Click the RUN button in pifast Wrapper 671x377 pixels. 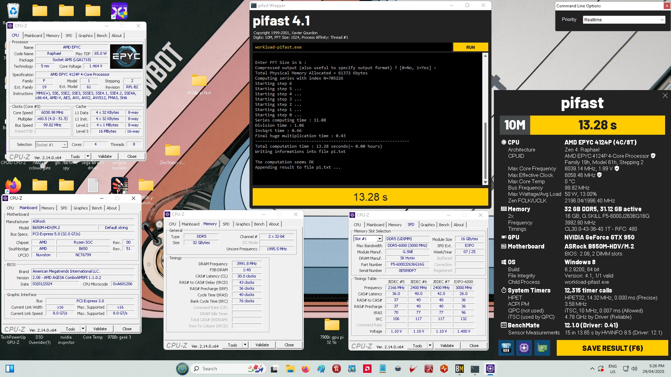470,47
